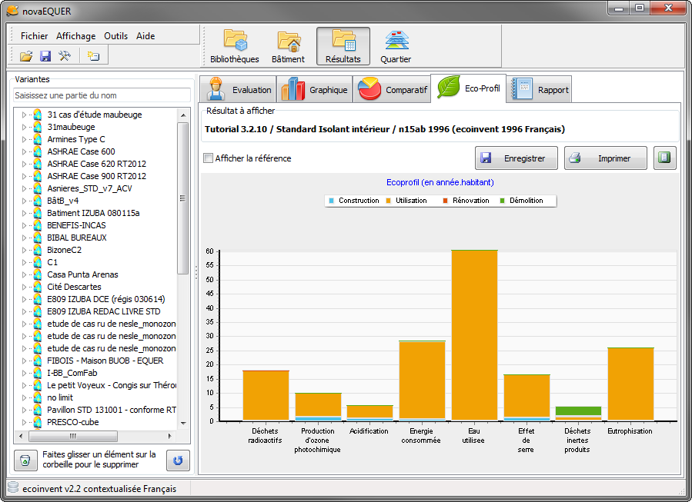
Task: Select the Pavillon STD 131001 variant
Action: pos(111,410)
